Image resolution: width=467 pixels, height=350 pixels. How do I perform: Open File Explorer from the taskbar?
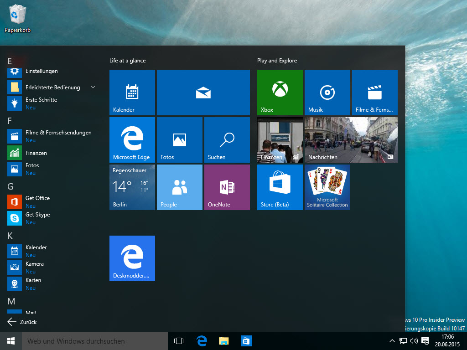(x=223, y=341)
